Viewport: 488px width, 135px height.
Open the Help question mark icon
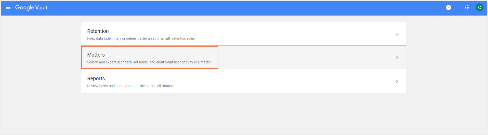[449, 7]
